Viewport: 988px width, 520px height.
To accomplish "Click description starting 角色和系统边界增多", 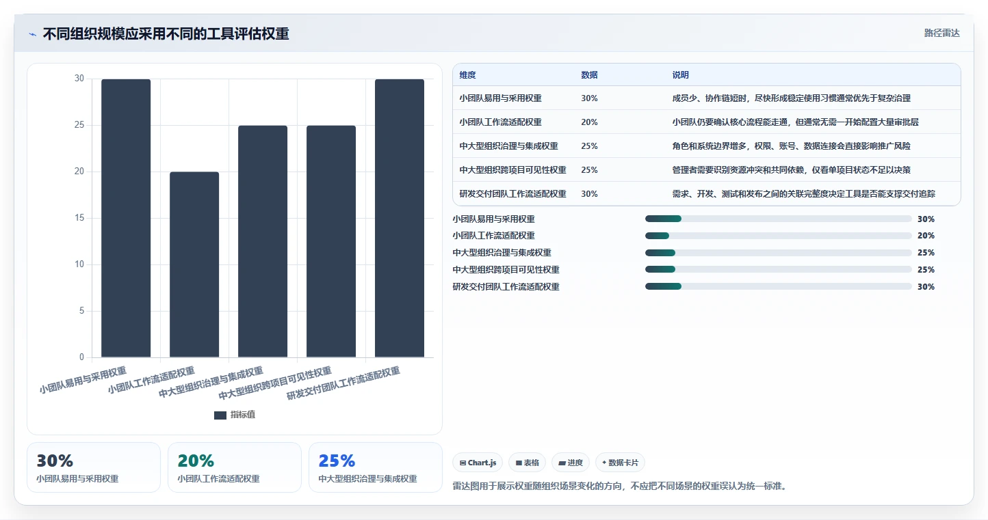I will tap(792, 146).
